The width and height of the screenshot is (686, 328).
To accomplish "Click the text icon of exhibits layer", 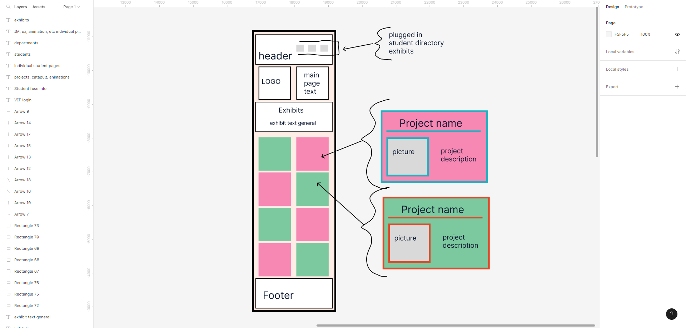I will (9, 20).
